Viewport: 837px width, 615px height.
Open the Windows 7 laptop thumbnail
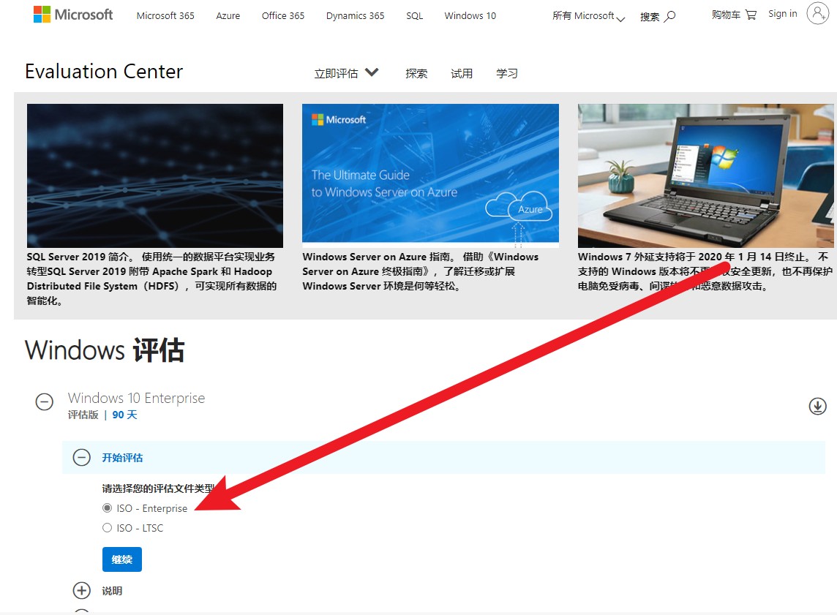point(706,176)
